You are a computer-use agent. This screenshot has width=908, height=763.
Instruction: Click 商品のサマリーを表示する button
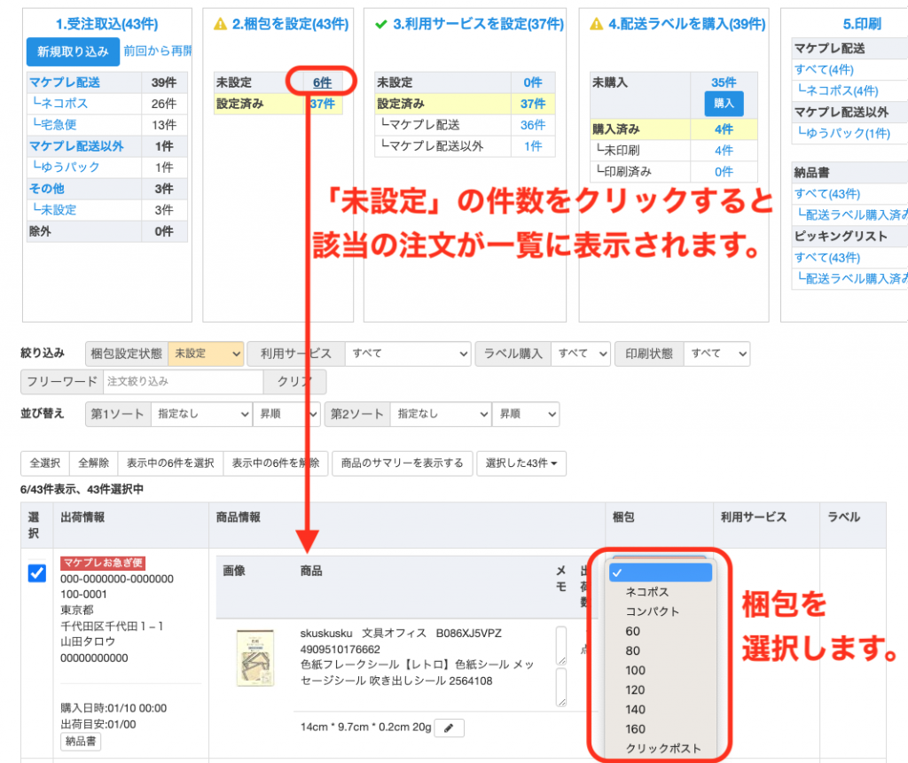tap(402, 463)
